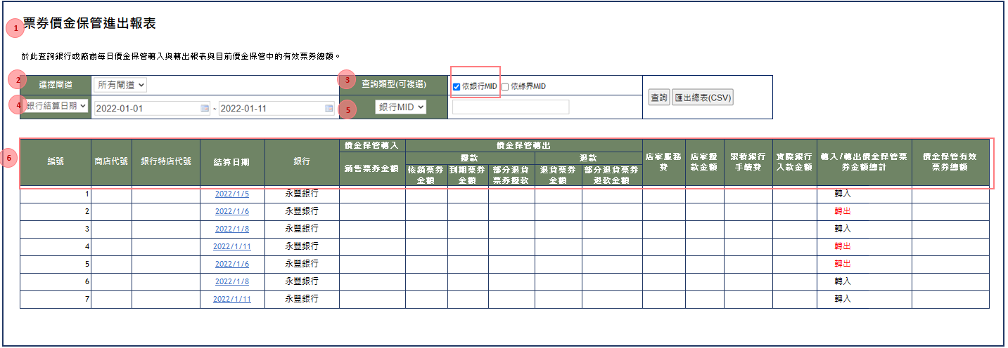Uncheck the 依銀行MID checkbox
This screenshot has height=348, width=1008.
457,86
